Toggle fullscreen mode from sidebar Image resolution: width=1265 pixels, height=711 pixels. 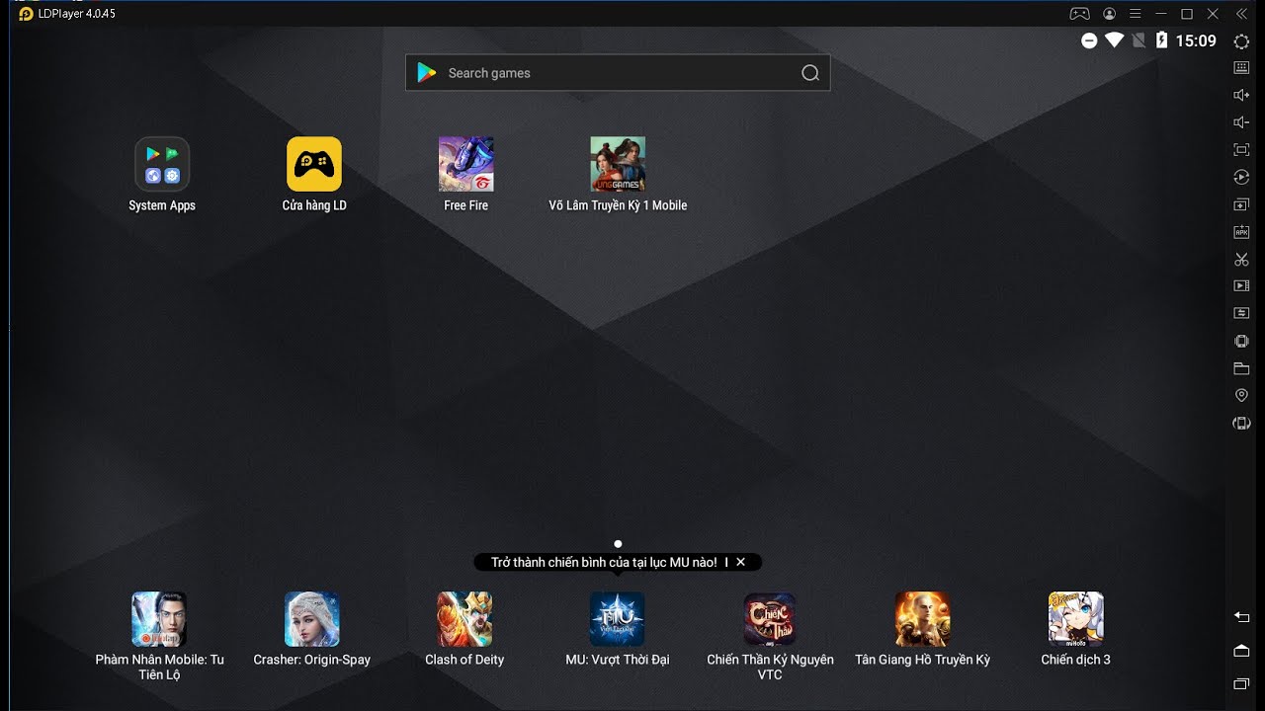click(x=1241, y=149)
